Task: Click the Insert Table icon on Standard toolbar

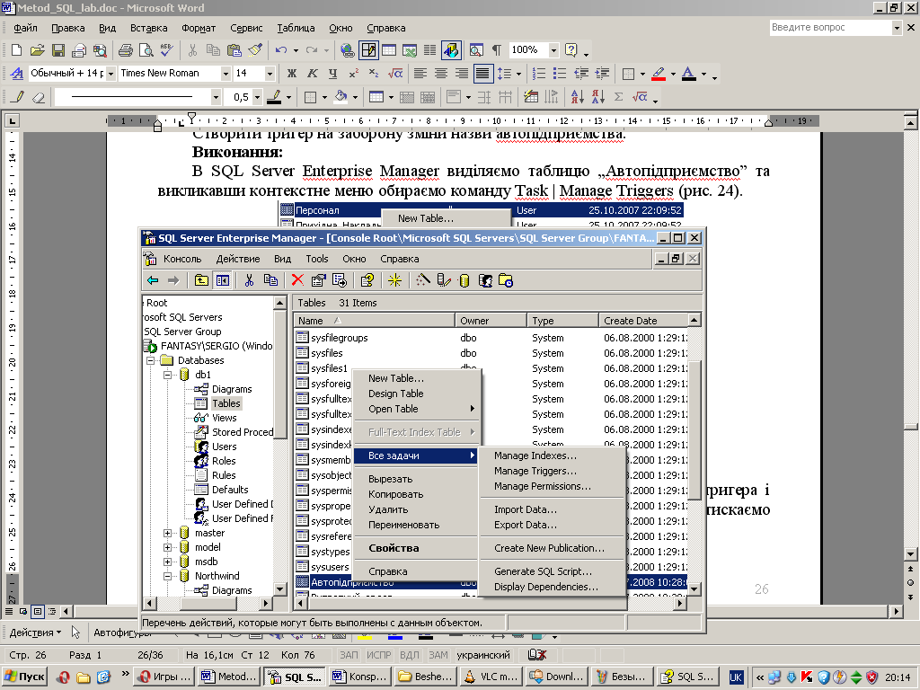Action: 389,50
